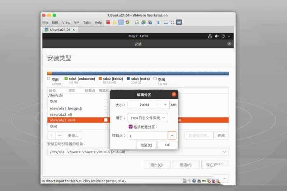Open the Ext4 日志文件系统 dropdown
287x191 pixels.
(148, 118)
